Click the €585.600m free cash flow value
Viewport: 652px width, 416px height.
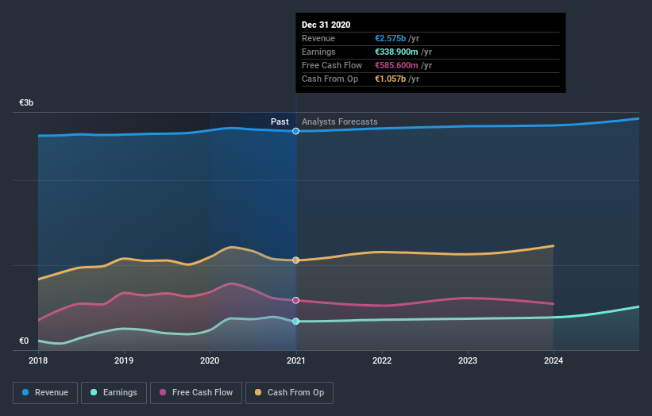(x=396, y=65)
